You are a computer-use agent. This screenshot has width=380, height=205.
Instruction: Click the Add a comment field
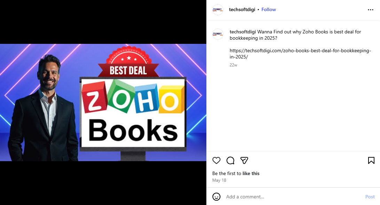pyautogui.click(x=293, y=197)
